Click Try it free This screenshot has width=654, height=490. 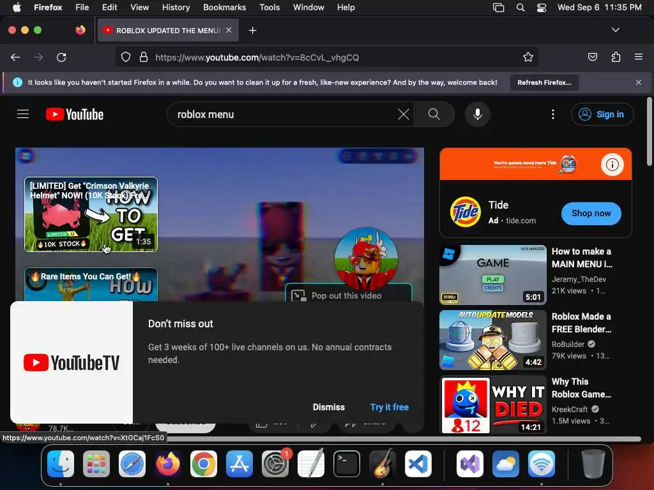(390, 407)
